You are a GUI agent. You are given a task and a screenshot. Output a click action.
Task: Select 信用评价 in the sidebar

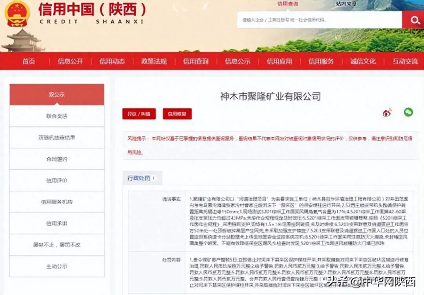coord(57,180)
